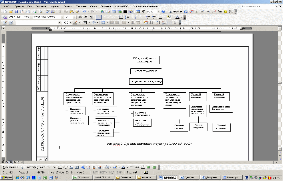Toggle Underline formatting button
This screenshot has height=181, width=283.
[91, 17]
